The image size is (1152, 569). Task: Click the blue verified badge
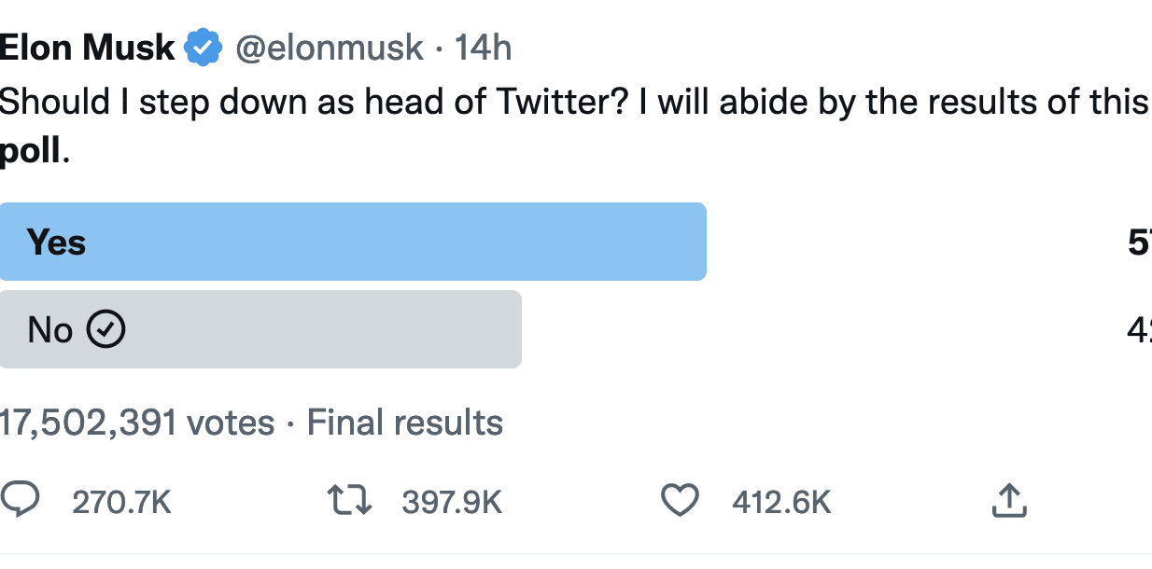click(x=204, y=48)
